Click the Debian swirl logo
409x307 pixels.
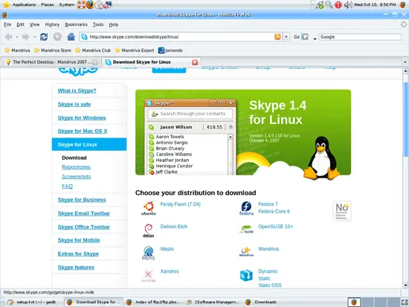pyautogui.click(x=149, y=230)
